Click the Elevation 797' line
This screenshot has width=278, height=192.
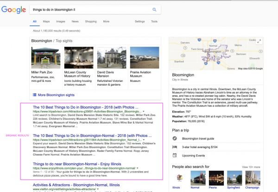pyautogui.click(x=182, y=111)
